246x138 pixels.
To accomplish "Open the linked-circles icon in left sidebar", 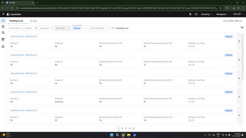I will tap(3, 32).
